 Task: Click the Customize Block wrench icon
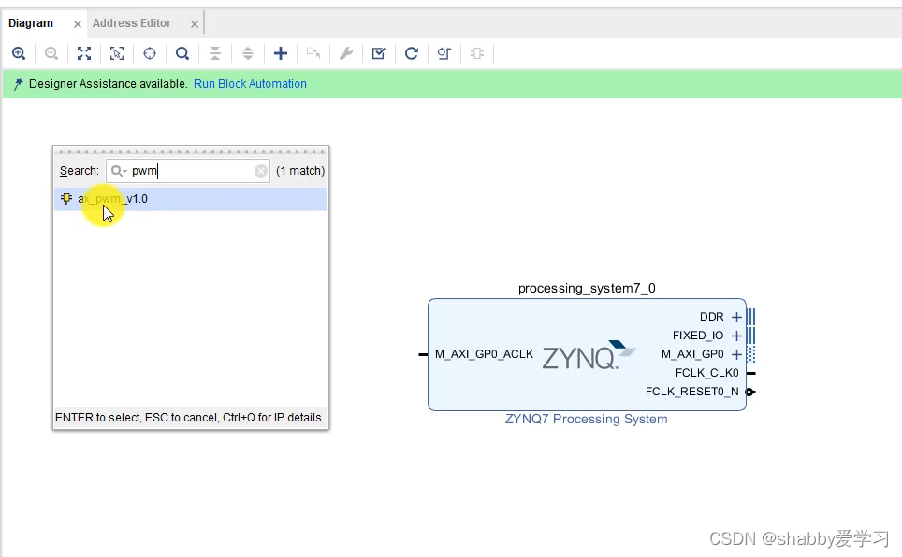tap(345, 53)
